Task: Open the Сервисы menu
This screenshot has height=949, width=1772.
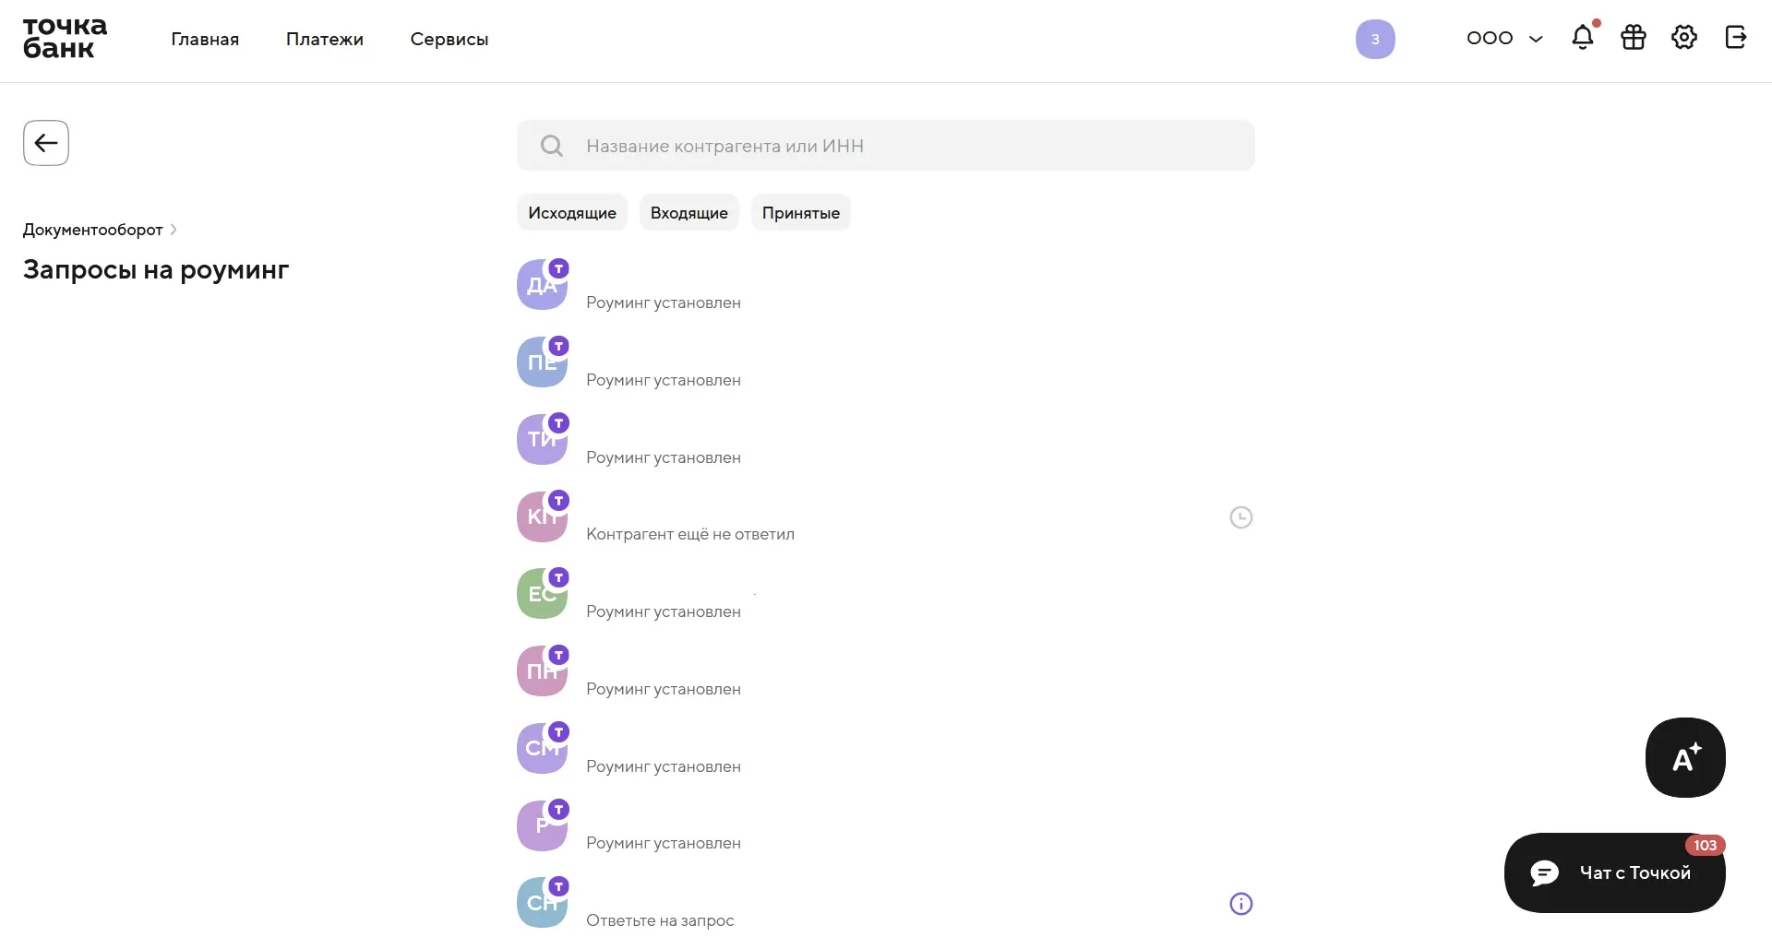Action: 449,40
